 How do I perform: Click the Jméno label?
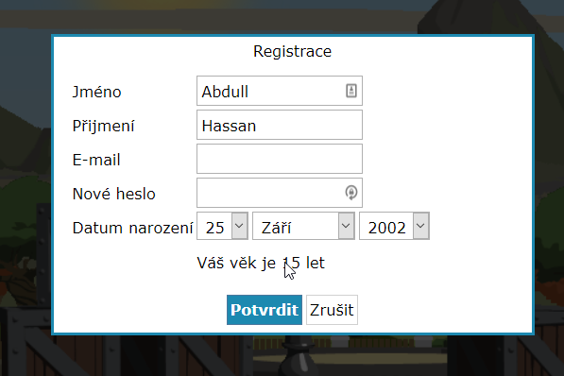(96, 93)
